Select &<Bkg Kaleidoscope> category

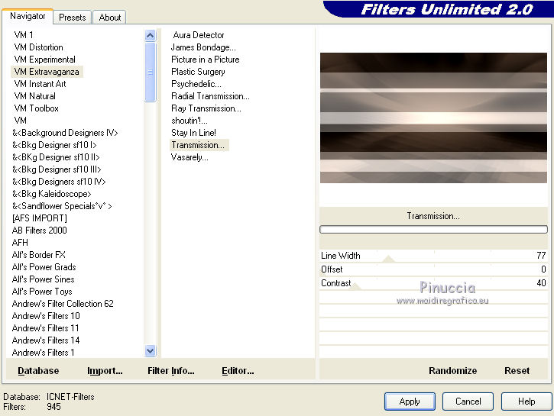pos(52,194)
